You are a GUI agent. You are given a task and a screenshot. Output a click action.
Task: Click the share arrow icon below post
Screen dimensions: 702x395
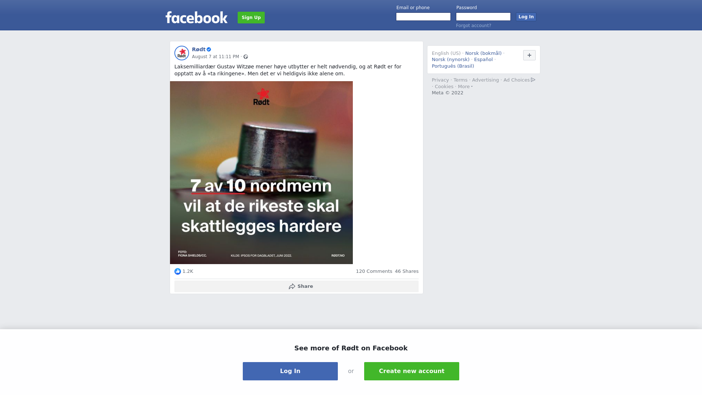(x=292, y=286)
